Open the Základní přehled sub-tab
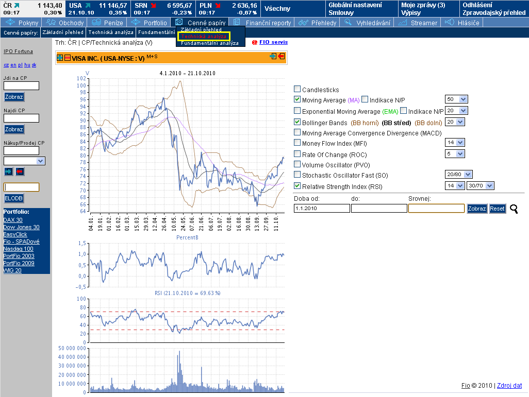Image resolution: width=529 pixels, height=397 pixels. [63, 32]
